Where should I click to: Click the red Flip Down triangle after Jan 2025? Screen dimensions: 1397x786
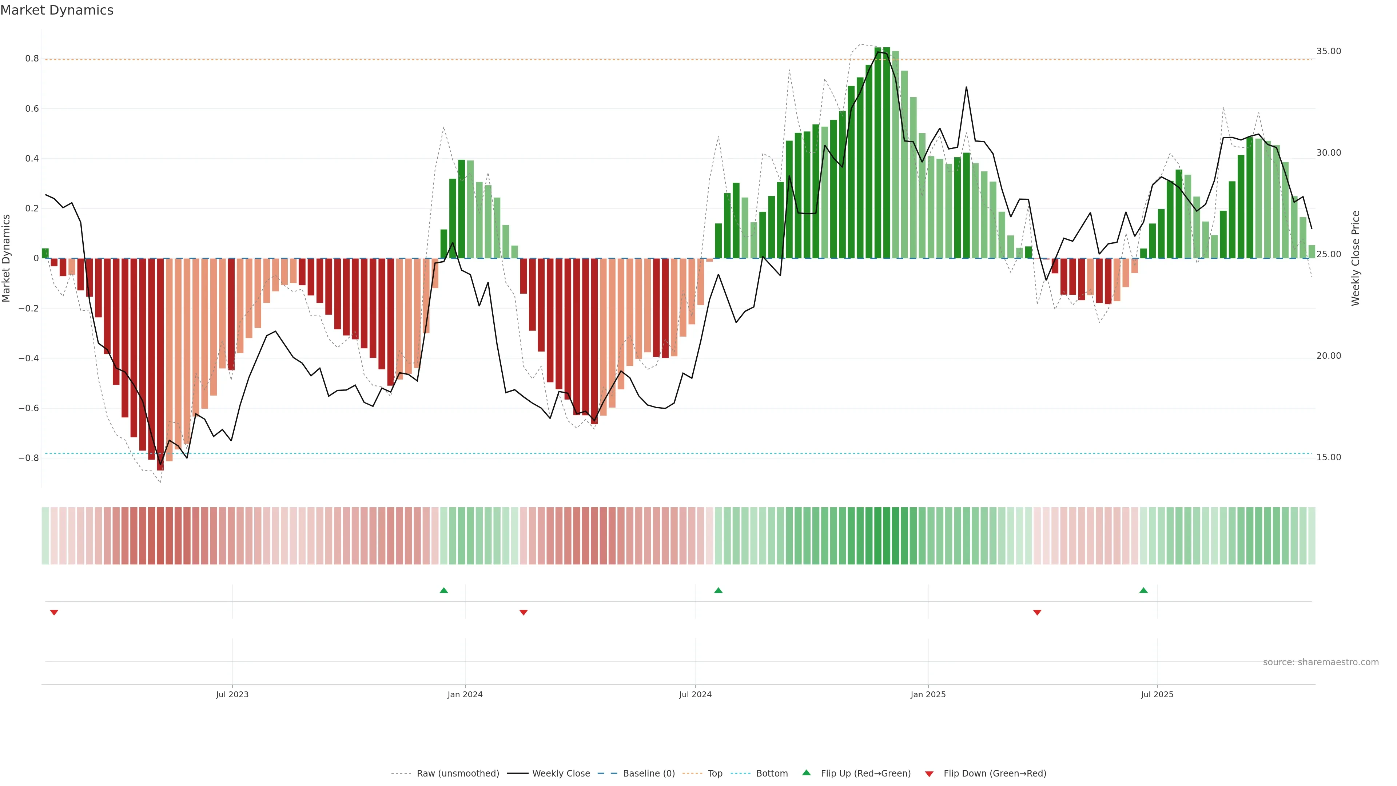(1037, 612)
